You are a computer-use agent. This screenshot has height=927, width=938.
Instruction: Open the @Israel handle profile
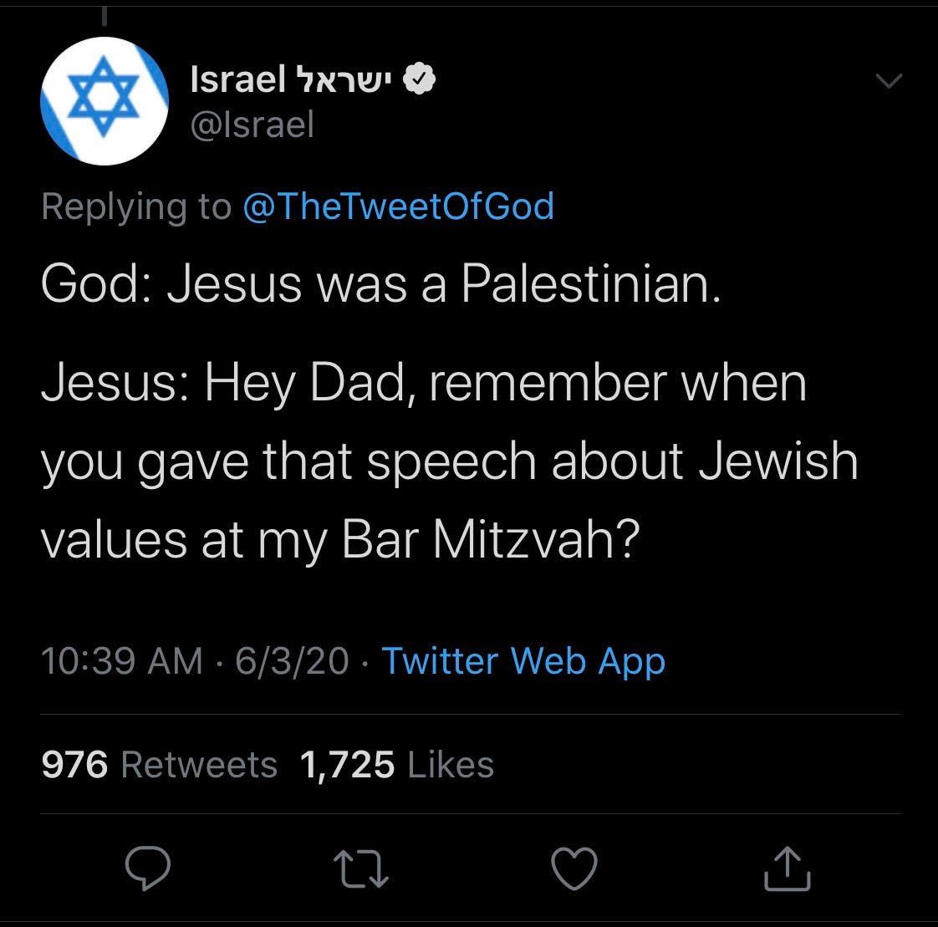tap(252, 125)
